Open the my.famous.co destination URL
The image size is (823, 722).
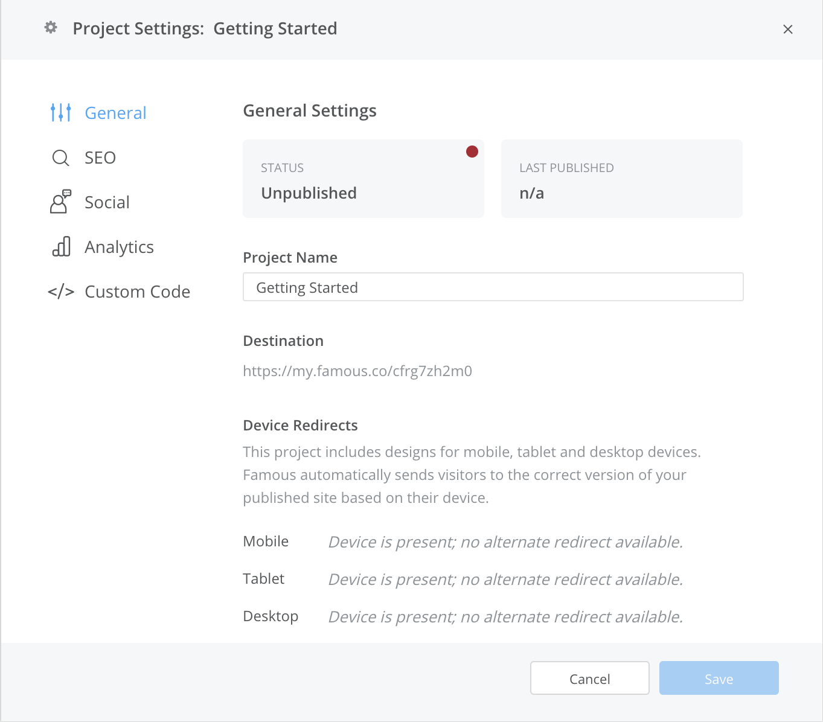(x=357, y=371)
